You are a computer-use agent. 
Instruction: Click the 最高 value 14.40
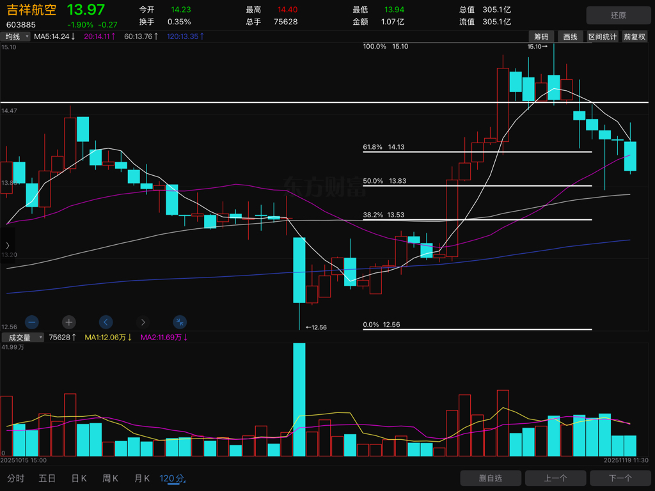[287, 10]
